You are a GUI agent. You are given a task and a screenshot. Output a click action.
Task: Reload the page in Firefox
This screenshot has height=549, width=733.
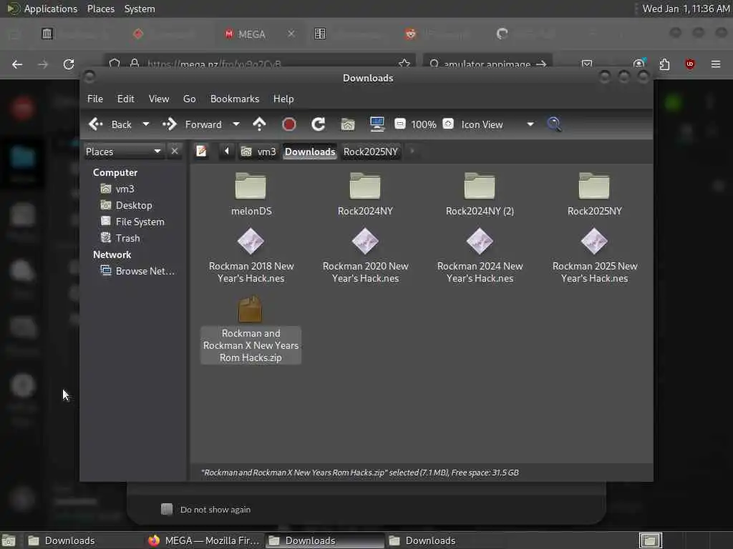(69, 64)
